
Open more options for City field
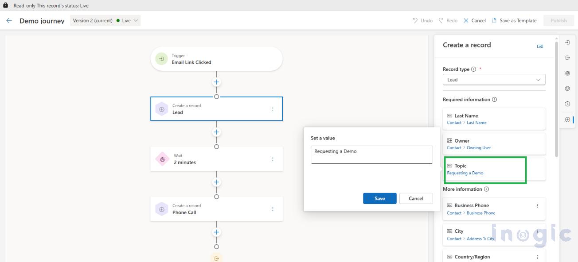click(538, 231)
